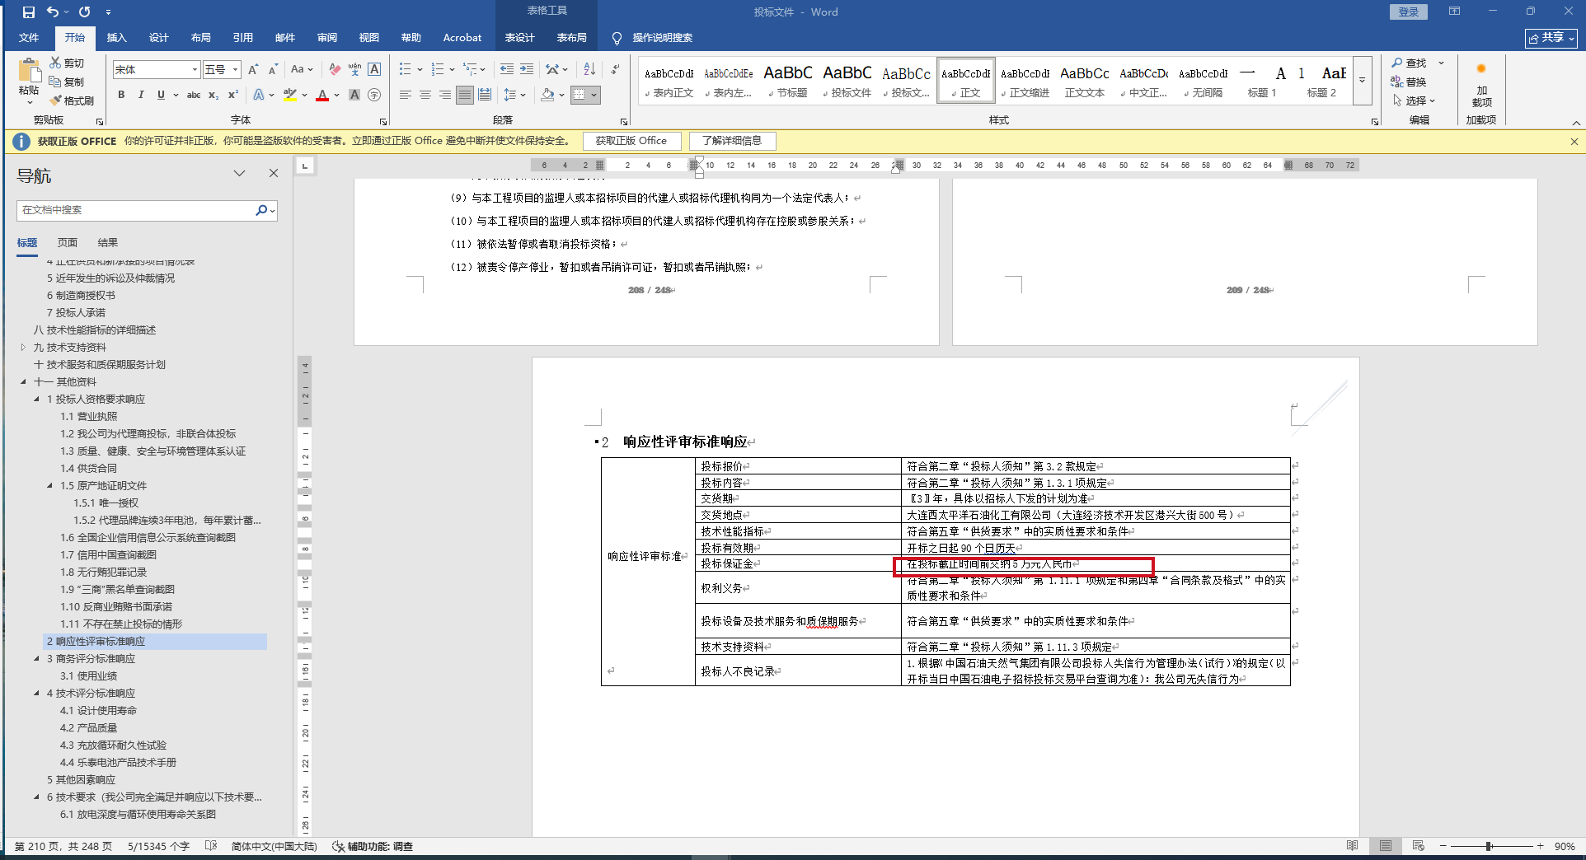Open the font name dropdown (宋体)
Viewport: 1586px width, 860px height.
point(195,69)
